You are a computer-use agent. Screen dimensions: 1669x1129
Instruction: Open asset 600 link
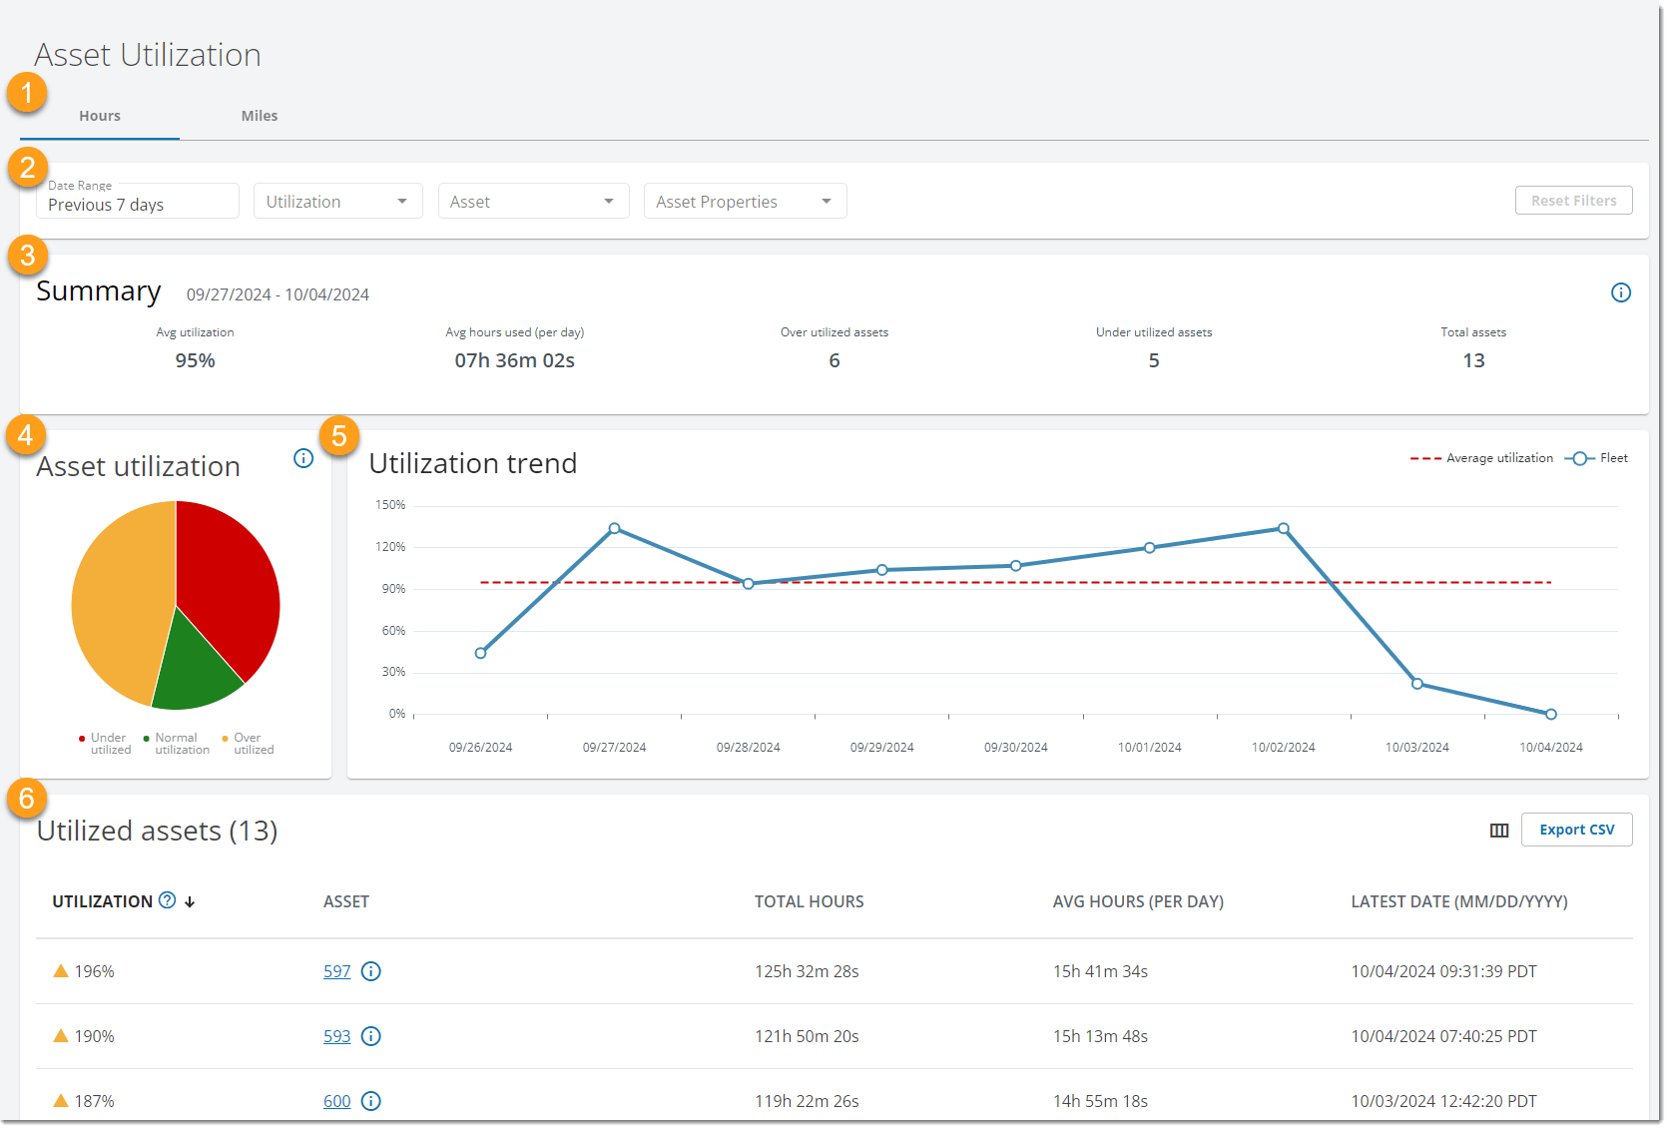tap(337, 1101)
